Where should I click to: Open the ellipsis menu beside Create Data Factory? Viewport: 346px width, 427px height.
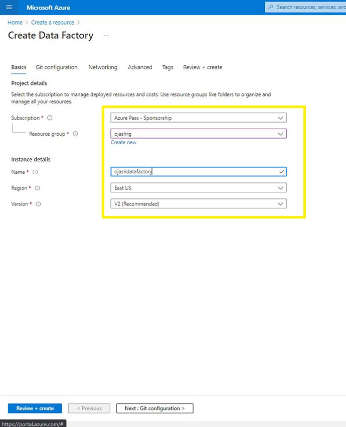[106, 36]
